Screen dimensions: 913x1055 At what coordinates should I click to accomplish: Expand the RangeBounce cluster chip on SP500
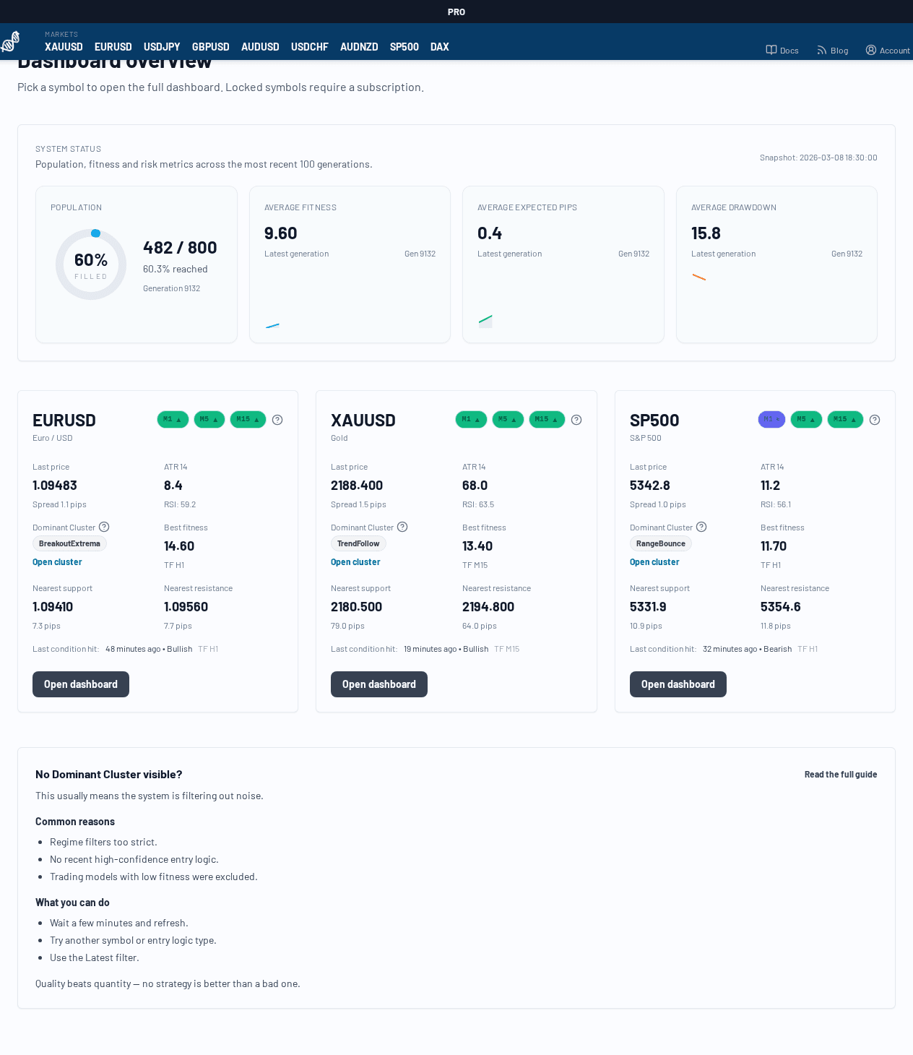(x=660, y=543)
